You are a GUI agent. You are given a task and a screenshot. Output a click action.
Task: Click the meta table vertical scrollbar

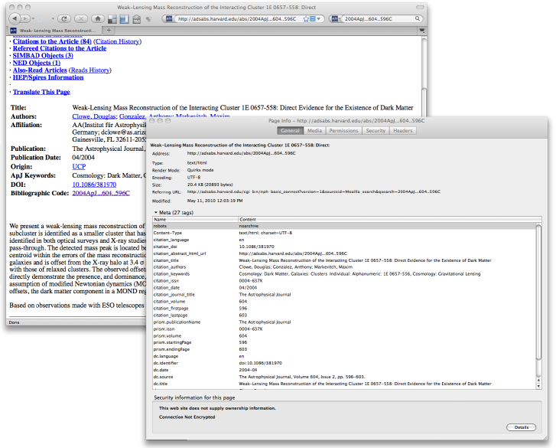539,306
